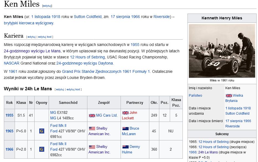Click edytuj beside Wyniki w 24h Le Mans
Image resolution: width=258 pixels, height=162 pixels.
[60, 89]
